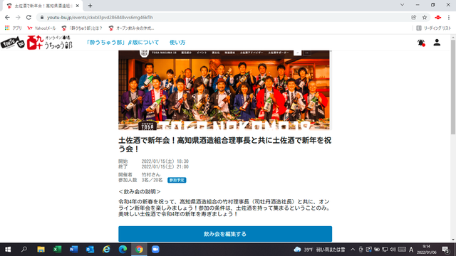The height and width of the screenshot is (256, 456).
Task: Click the 参加予定 badge
Action: pos(177,180)
